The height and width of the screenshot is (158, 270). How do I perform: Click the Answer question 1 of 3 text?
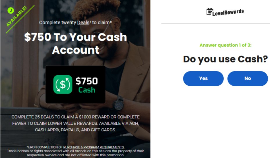pos(225,45)
